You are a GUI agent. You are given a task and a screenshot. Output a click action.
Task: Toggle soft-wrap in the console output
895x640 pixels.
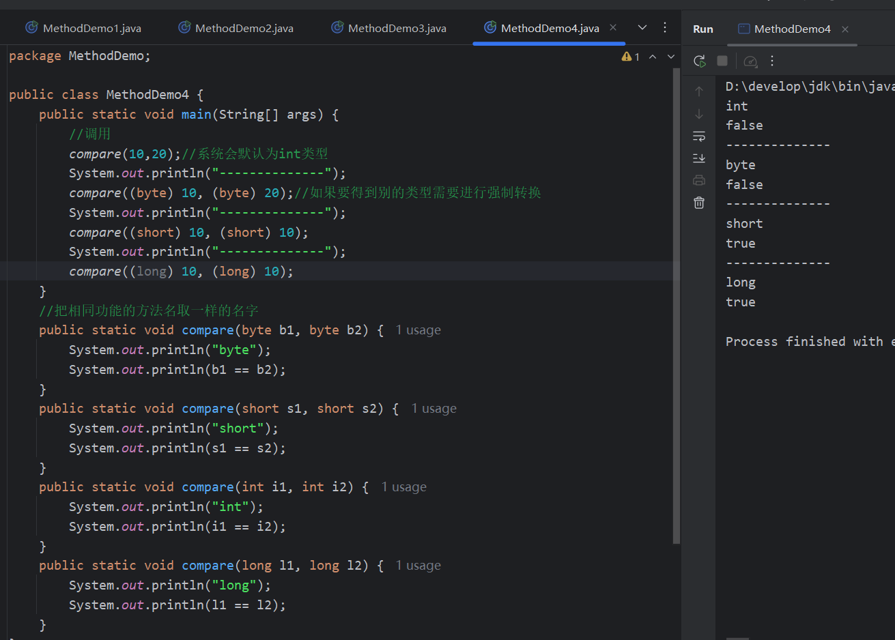pos(699,136)
